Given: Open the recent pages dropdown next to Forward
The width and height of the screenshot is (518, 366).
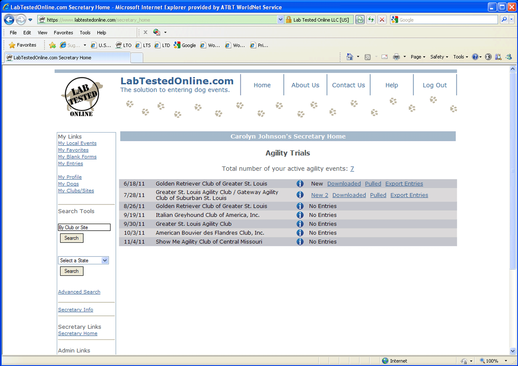Looking at the screenshot, I should tap(30, 20).
